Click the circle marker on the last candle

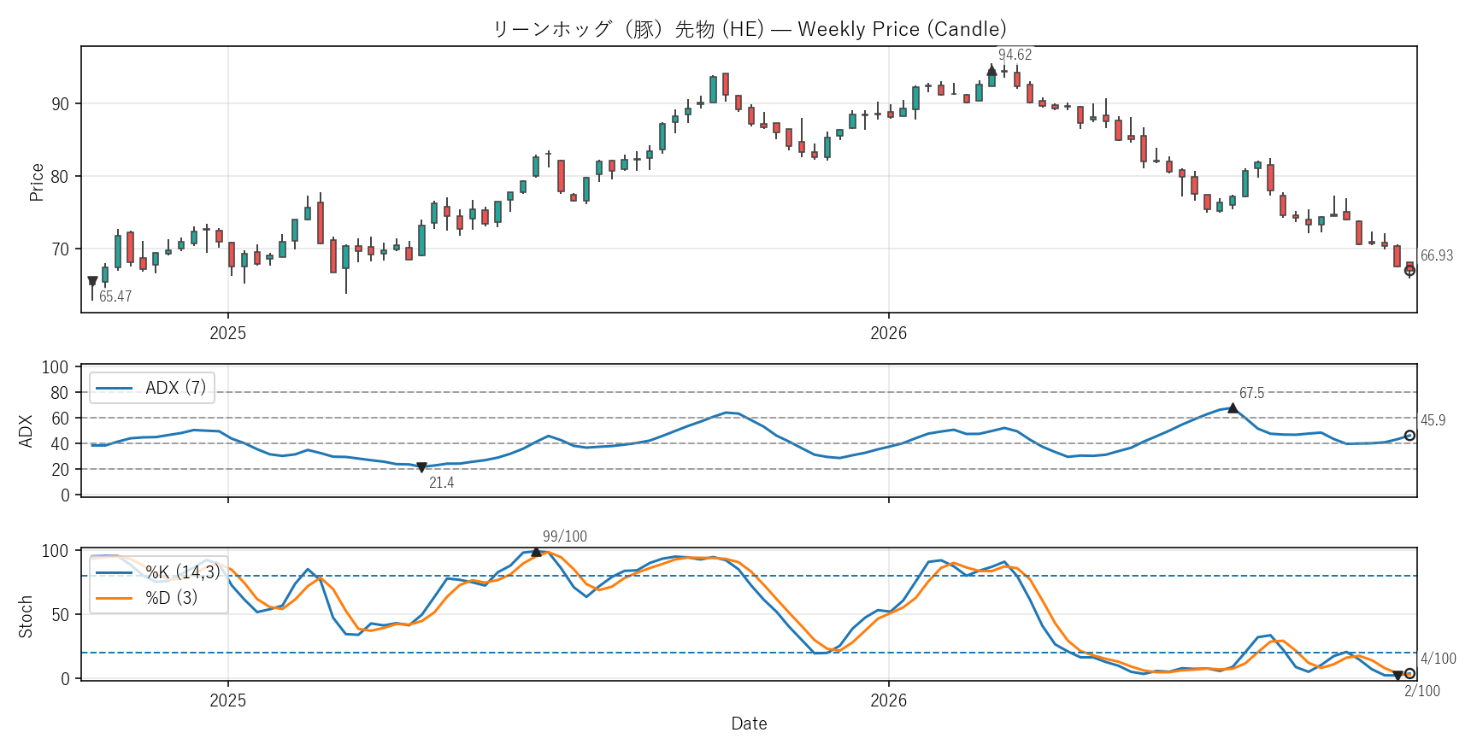click(x=1409, y=271)
